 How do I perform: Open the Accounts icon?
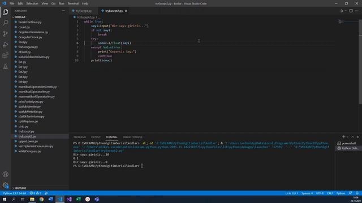click(5, 174)
